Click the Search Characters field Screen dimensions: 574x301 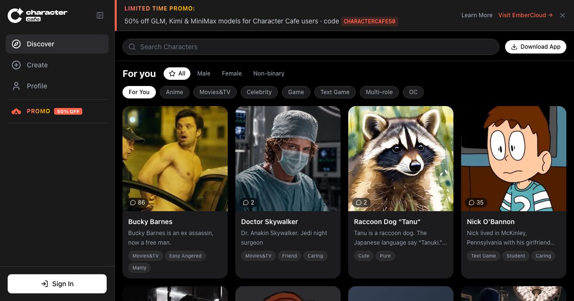point(311,47)
